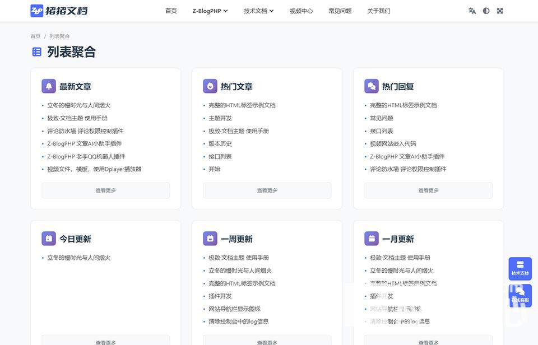The height and width of the screenshot is (345, 538).
Task: Toggle dark mode with the contrast icon
Action: 486,11
